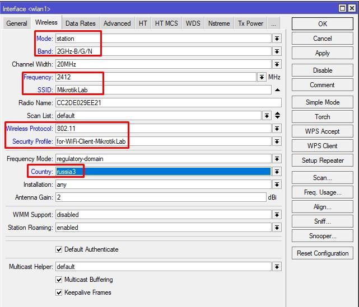This screenshot has width=359, height=307.
Task: Click the Antenna Gain input field
Action: coord(161,197)
